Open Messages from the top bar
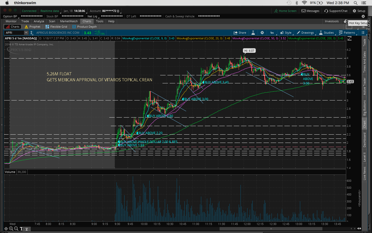 point(310,11)
